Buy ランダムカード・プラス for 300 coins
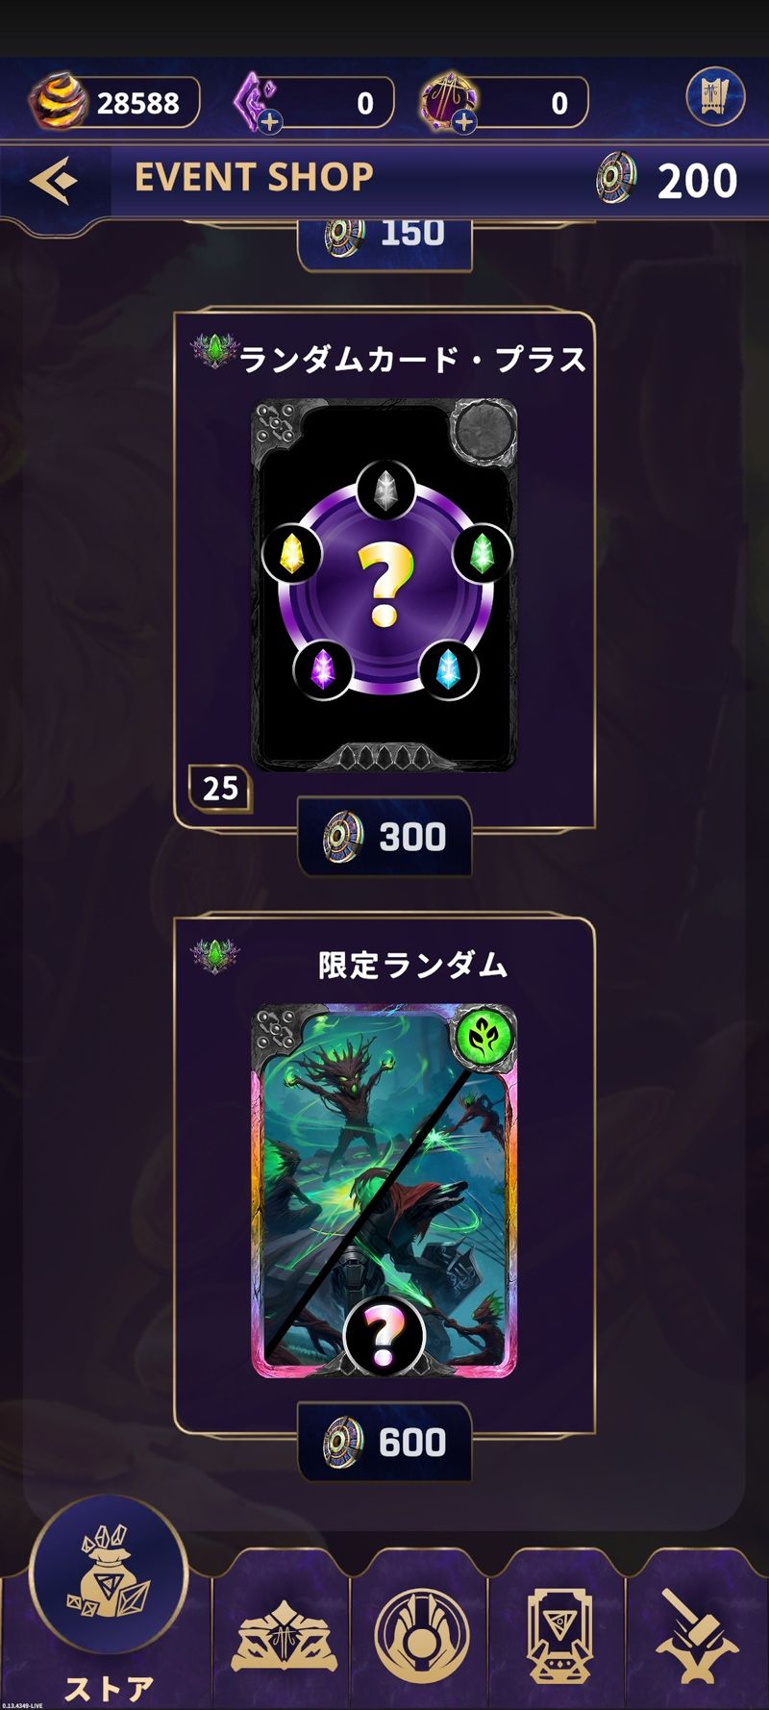Viewport: 769px width, 1710px height. (384, 837)
